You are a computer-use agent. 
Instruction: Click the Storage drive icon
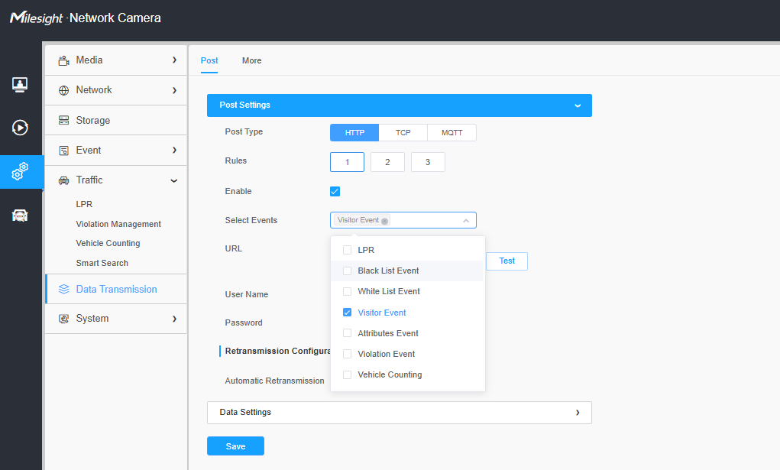(x=63, y=121)
